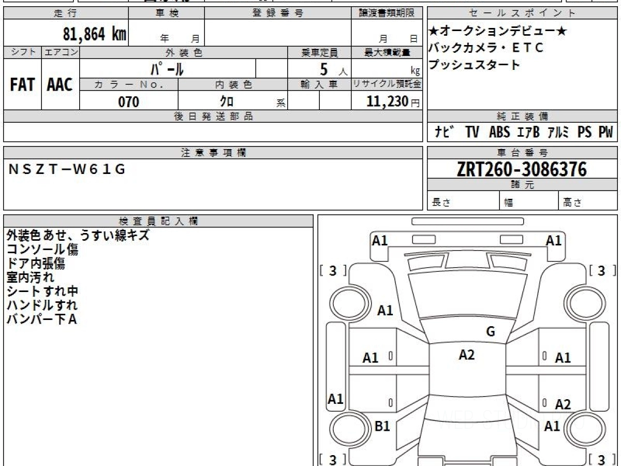Click the TV equipment item
The image size is (621, 466).
click(471, 133)
